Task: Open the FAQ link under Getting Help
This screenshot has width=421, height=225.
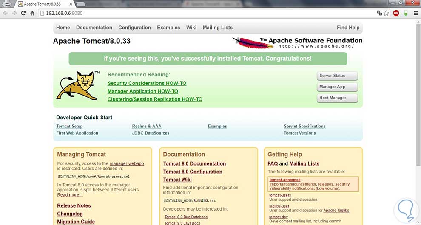Action: pyautogui.click(x=273, y=163)
